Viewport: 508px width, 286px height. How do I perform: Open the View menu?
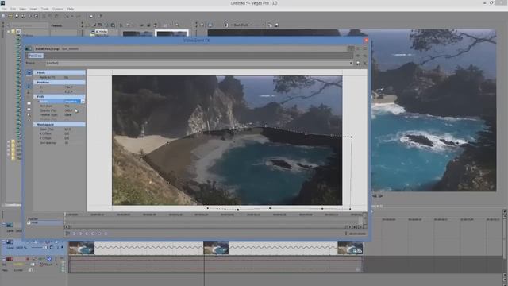23,9
